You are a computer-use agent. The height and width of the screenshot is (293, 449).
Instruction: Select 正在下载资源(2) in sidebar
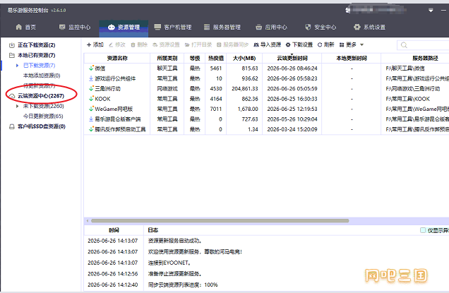click(x=37, y=45)
